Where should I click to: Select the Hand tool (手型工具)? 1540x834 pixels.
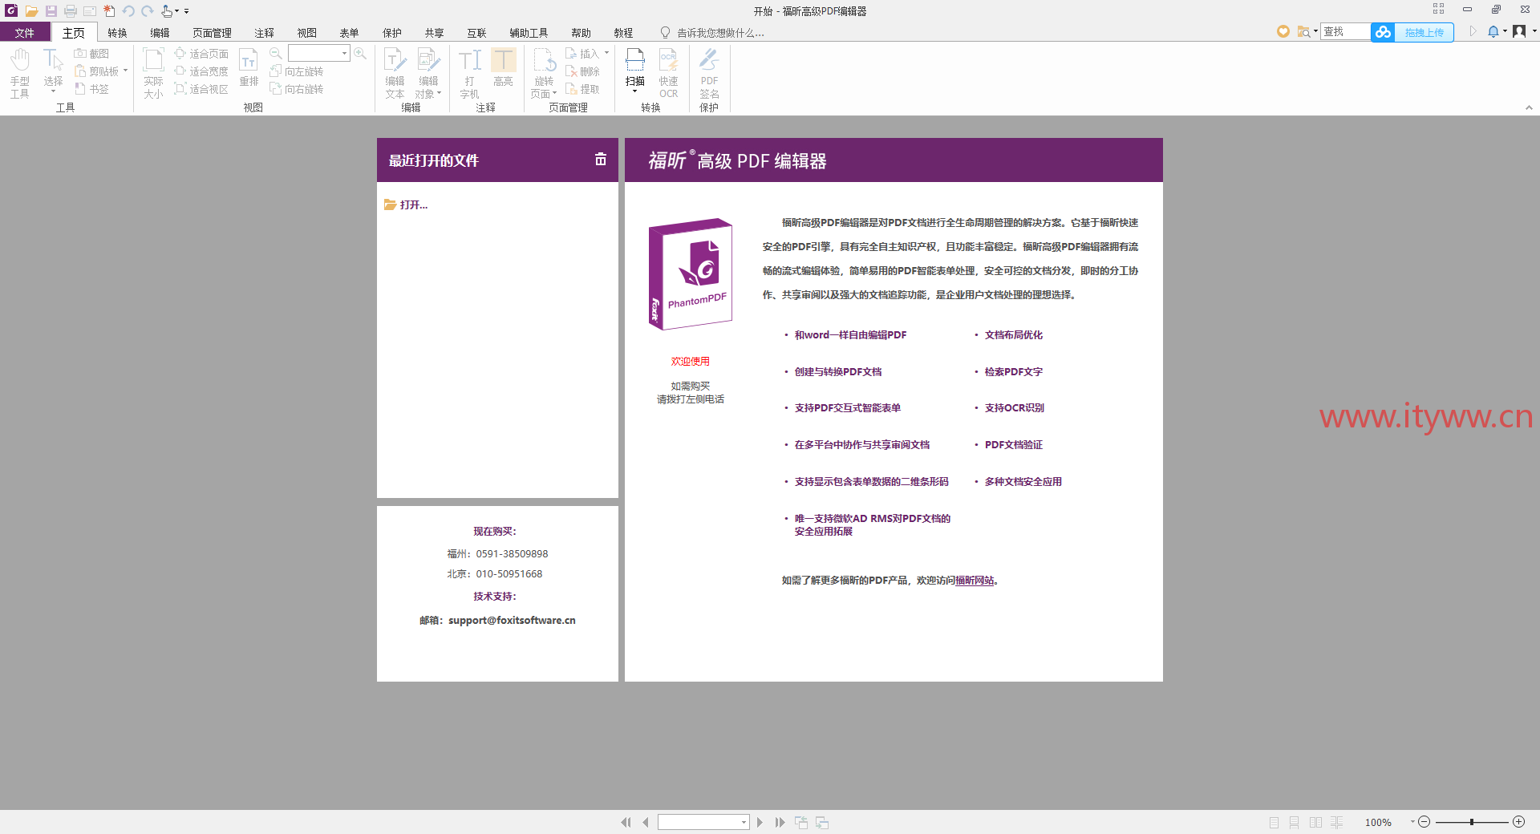point(20,72)
